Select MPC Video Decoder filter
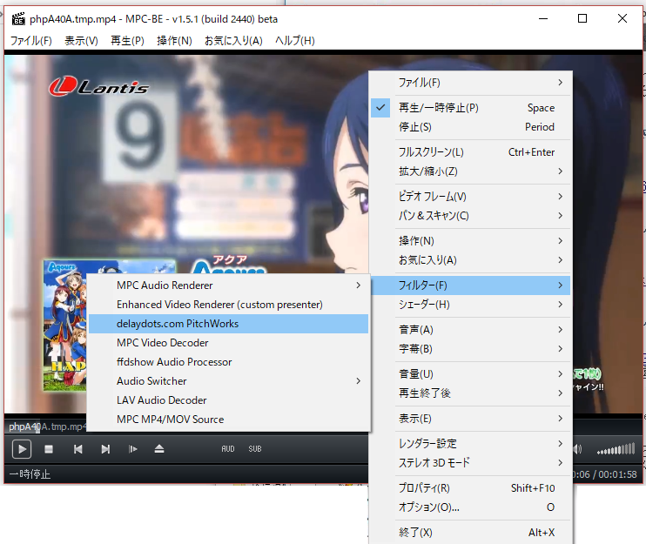 point(229,343)
